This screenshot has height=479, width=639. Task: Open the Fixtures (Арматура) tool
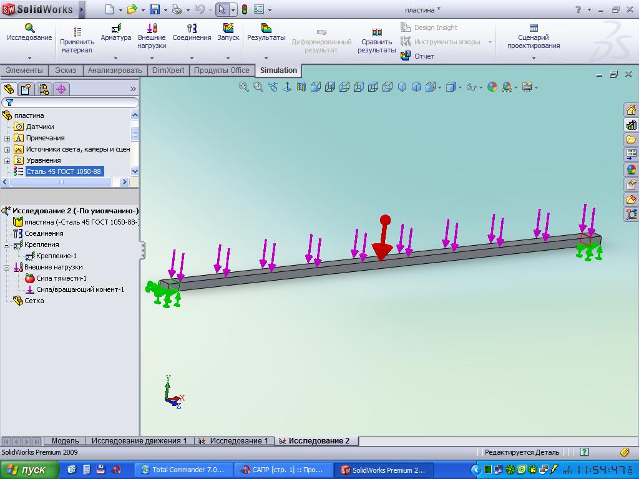click(x=116, y=29)
